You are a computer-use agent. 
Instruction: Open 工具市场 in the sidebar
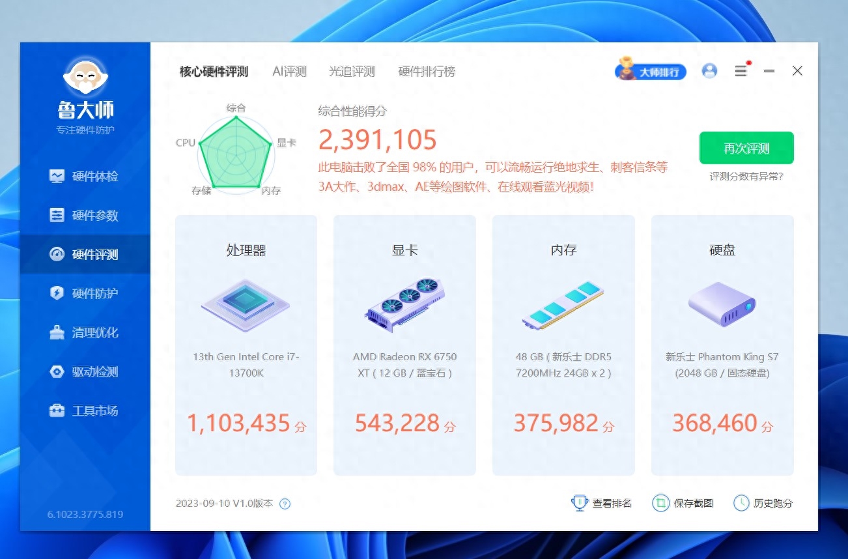(85, 411)
